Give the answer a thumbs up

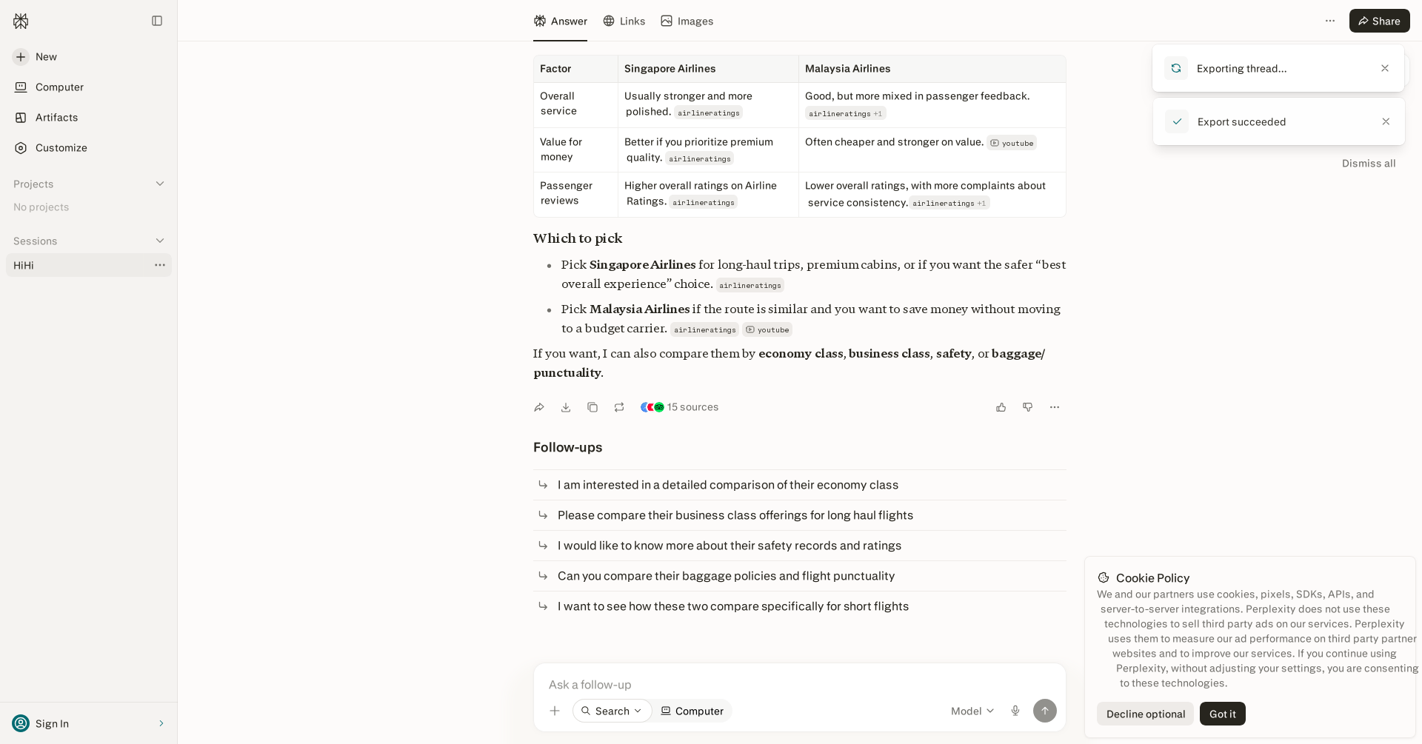click(x=1001, y=407)
